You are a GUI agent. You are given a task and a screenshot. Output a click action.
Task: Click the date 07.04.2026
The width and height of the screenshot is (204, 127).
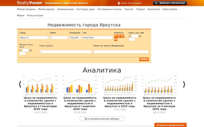coord(80,112)
